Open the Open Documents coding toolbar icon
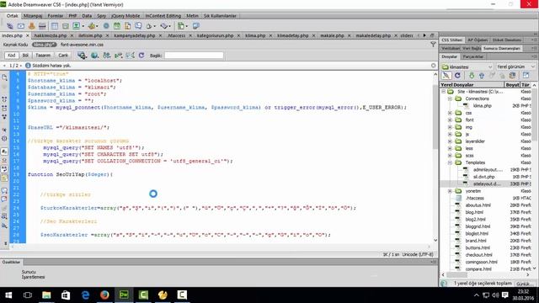 pyautogui.click(x=5, y=77)
